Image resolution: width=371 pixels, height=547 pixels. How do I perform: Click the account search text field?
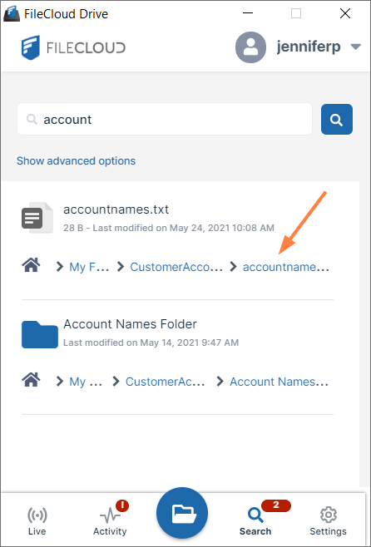click(x=165, y=120)
